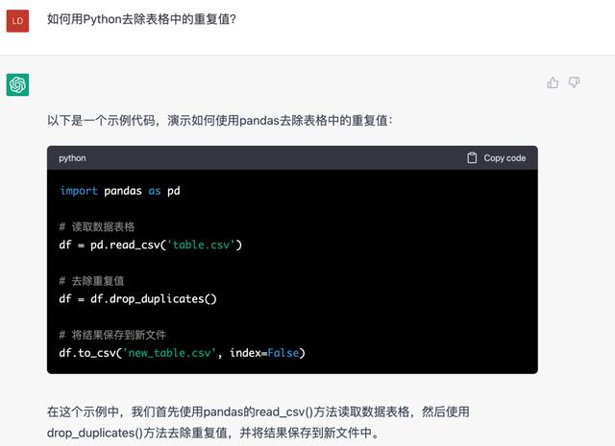Click the thumbs up feedback icon
Viewport: 615px width, 446px height.
coord(553,83)
